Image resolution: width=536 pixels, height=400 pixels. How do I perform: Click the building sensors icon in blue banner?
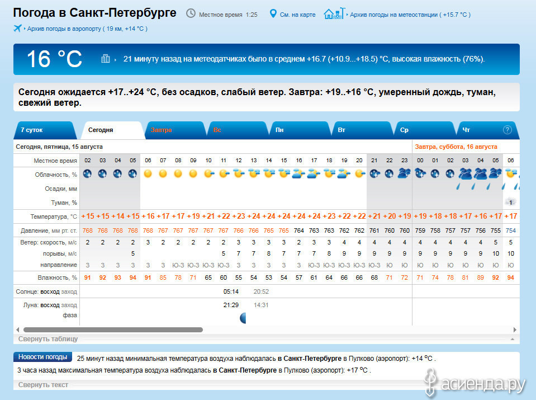(106, 59)
